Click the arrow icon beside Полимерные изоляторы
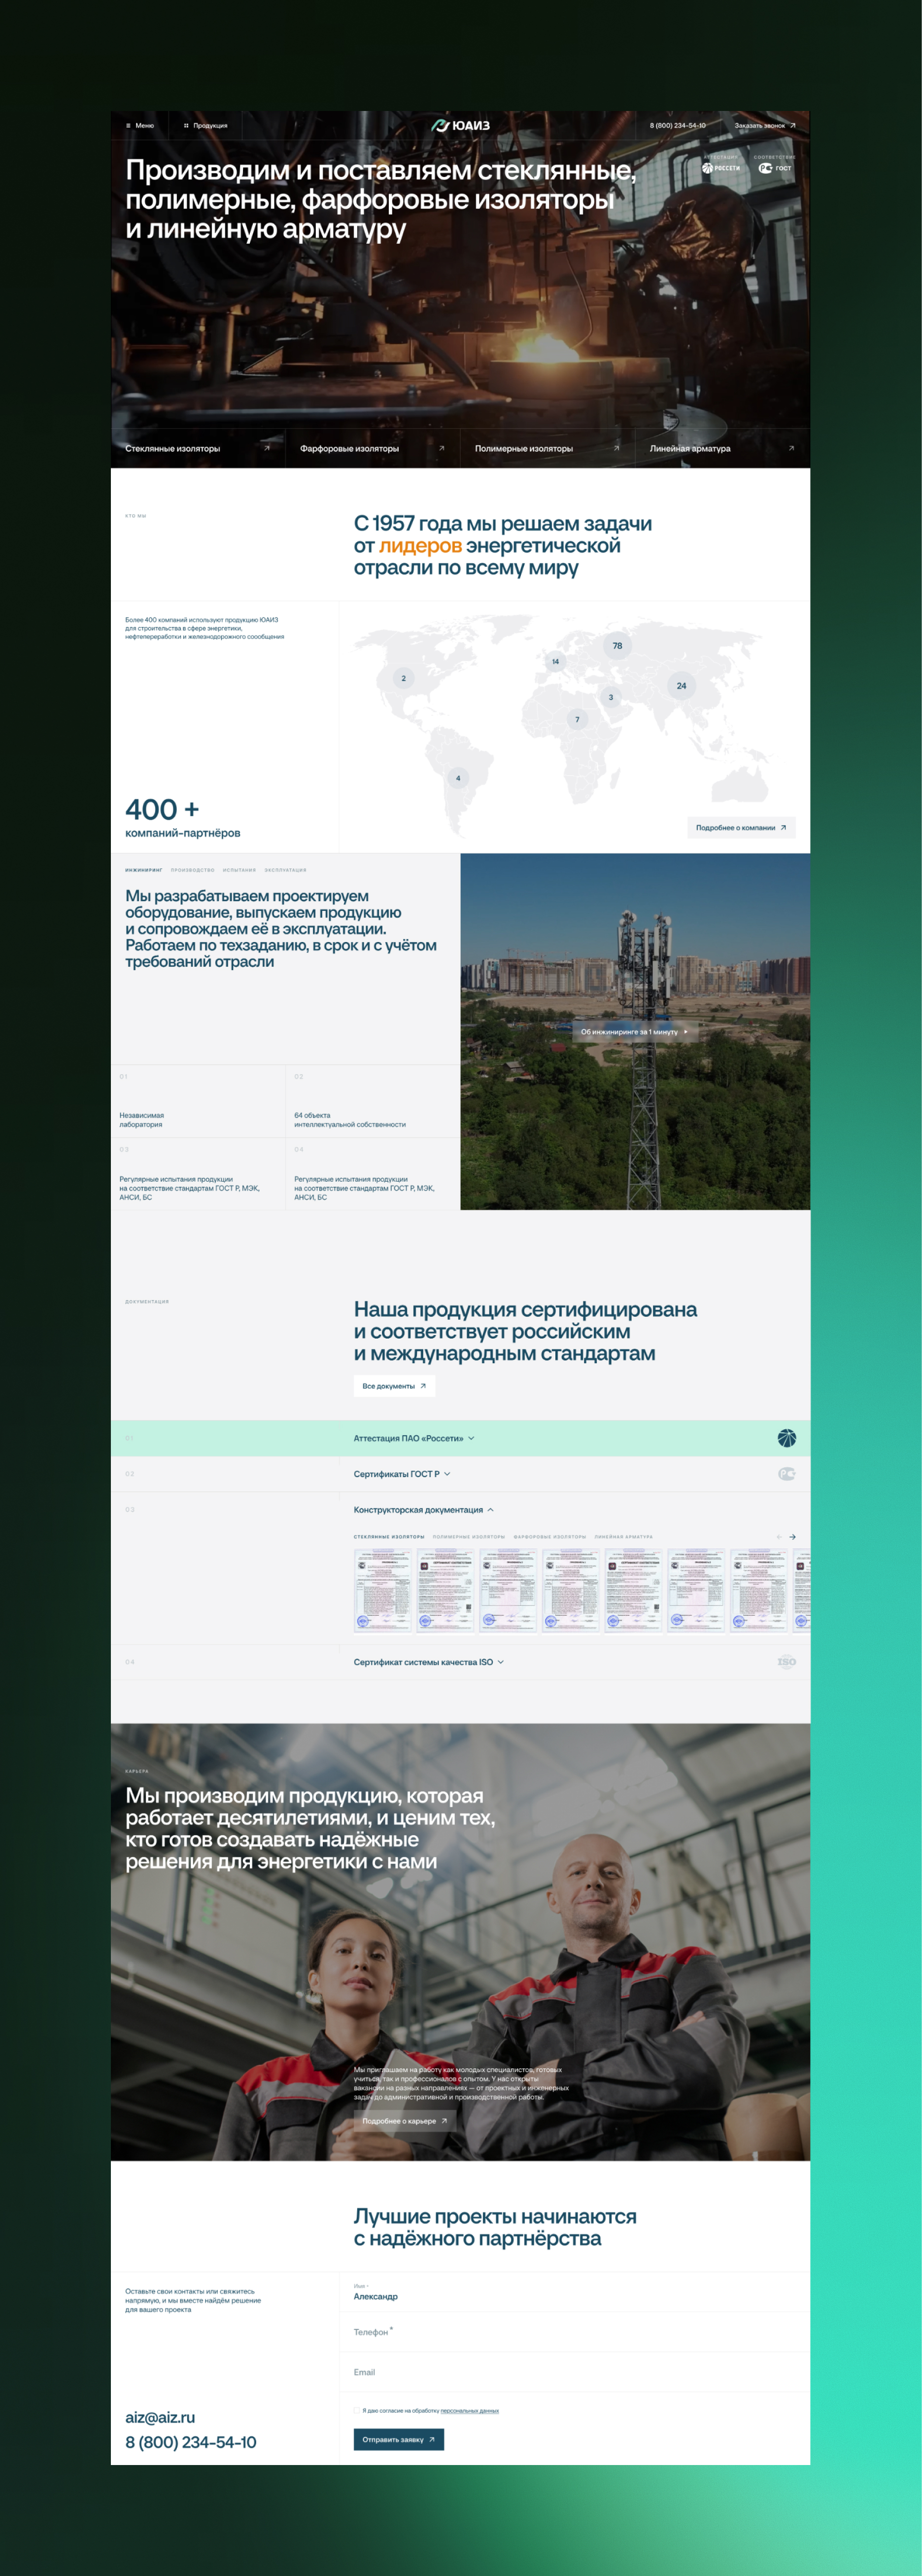Image resolution: width=922 pixels, height=2576 pixels. [616, 448]
